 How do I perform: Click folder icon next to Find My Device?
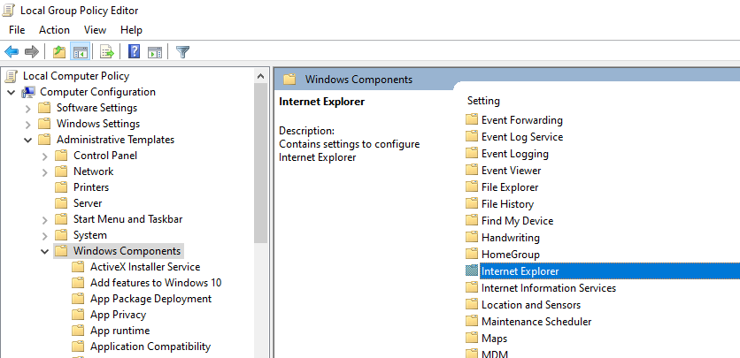click(x=472, y=220)
